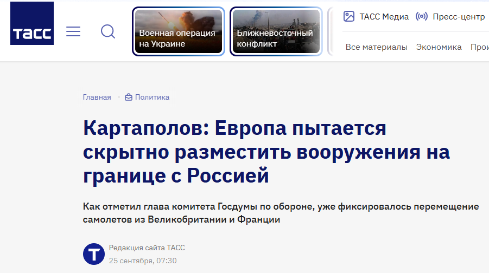Open the Редакция сайта ТАСС author link
The image size is (489, 273).
click(x=147, y=248)
